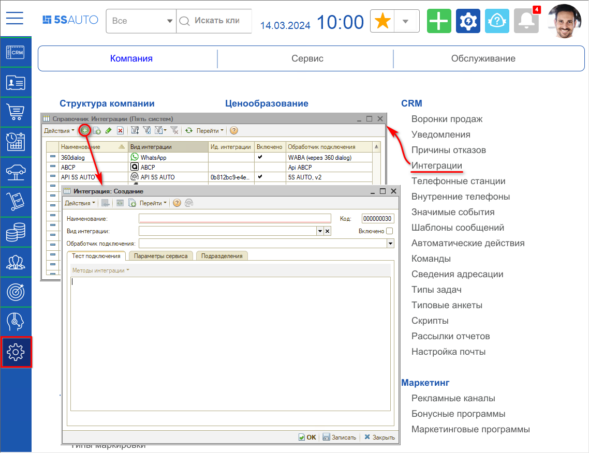Click the OK button
The width and height of the screenshot is (589, 453).
(307, 437)
